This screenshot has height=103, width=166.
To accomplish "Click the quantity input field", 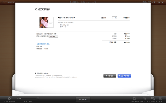I will point(115,18).
